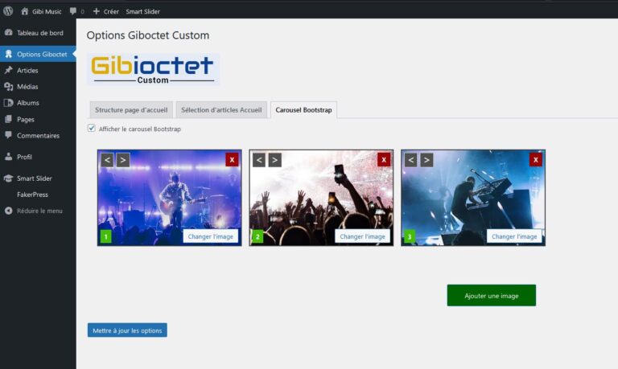Click the WordPress logo icon
Image resolution: width=618 pixels, height=369 pixels.
(x=8, y=11)
